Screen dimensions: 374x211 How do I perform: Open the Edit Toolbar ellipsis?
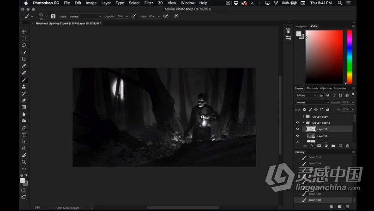click(x=24, y=169)
